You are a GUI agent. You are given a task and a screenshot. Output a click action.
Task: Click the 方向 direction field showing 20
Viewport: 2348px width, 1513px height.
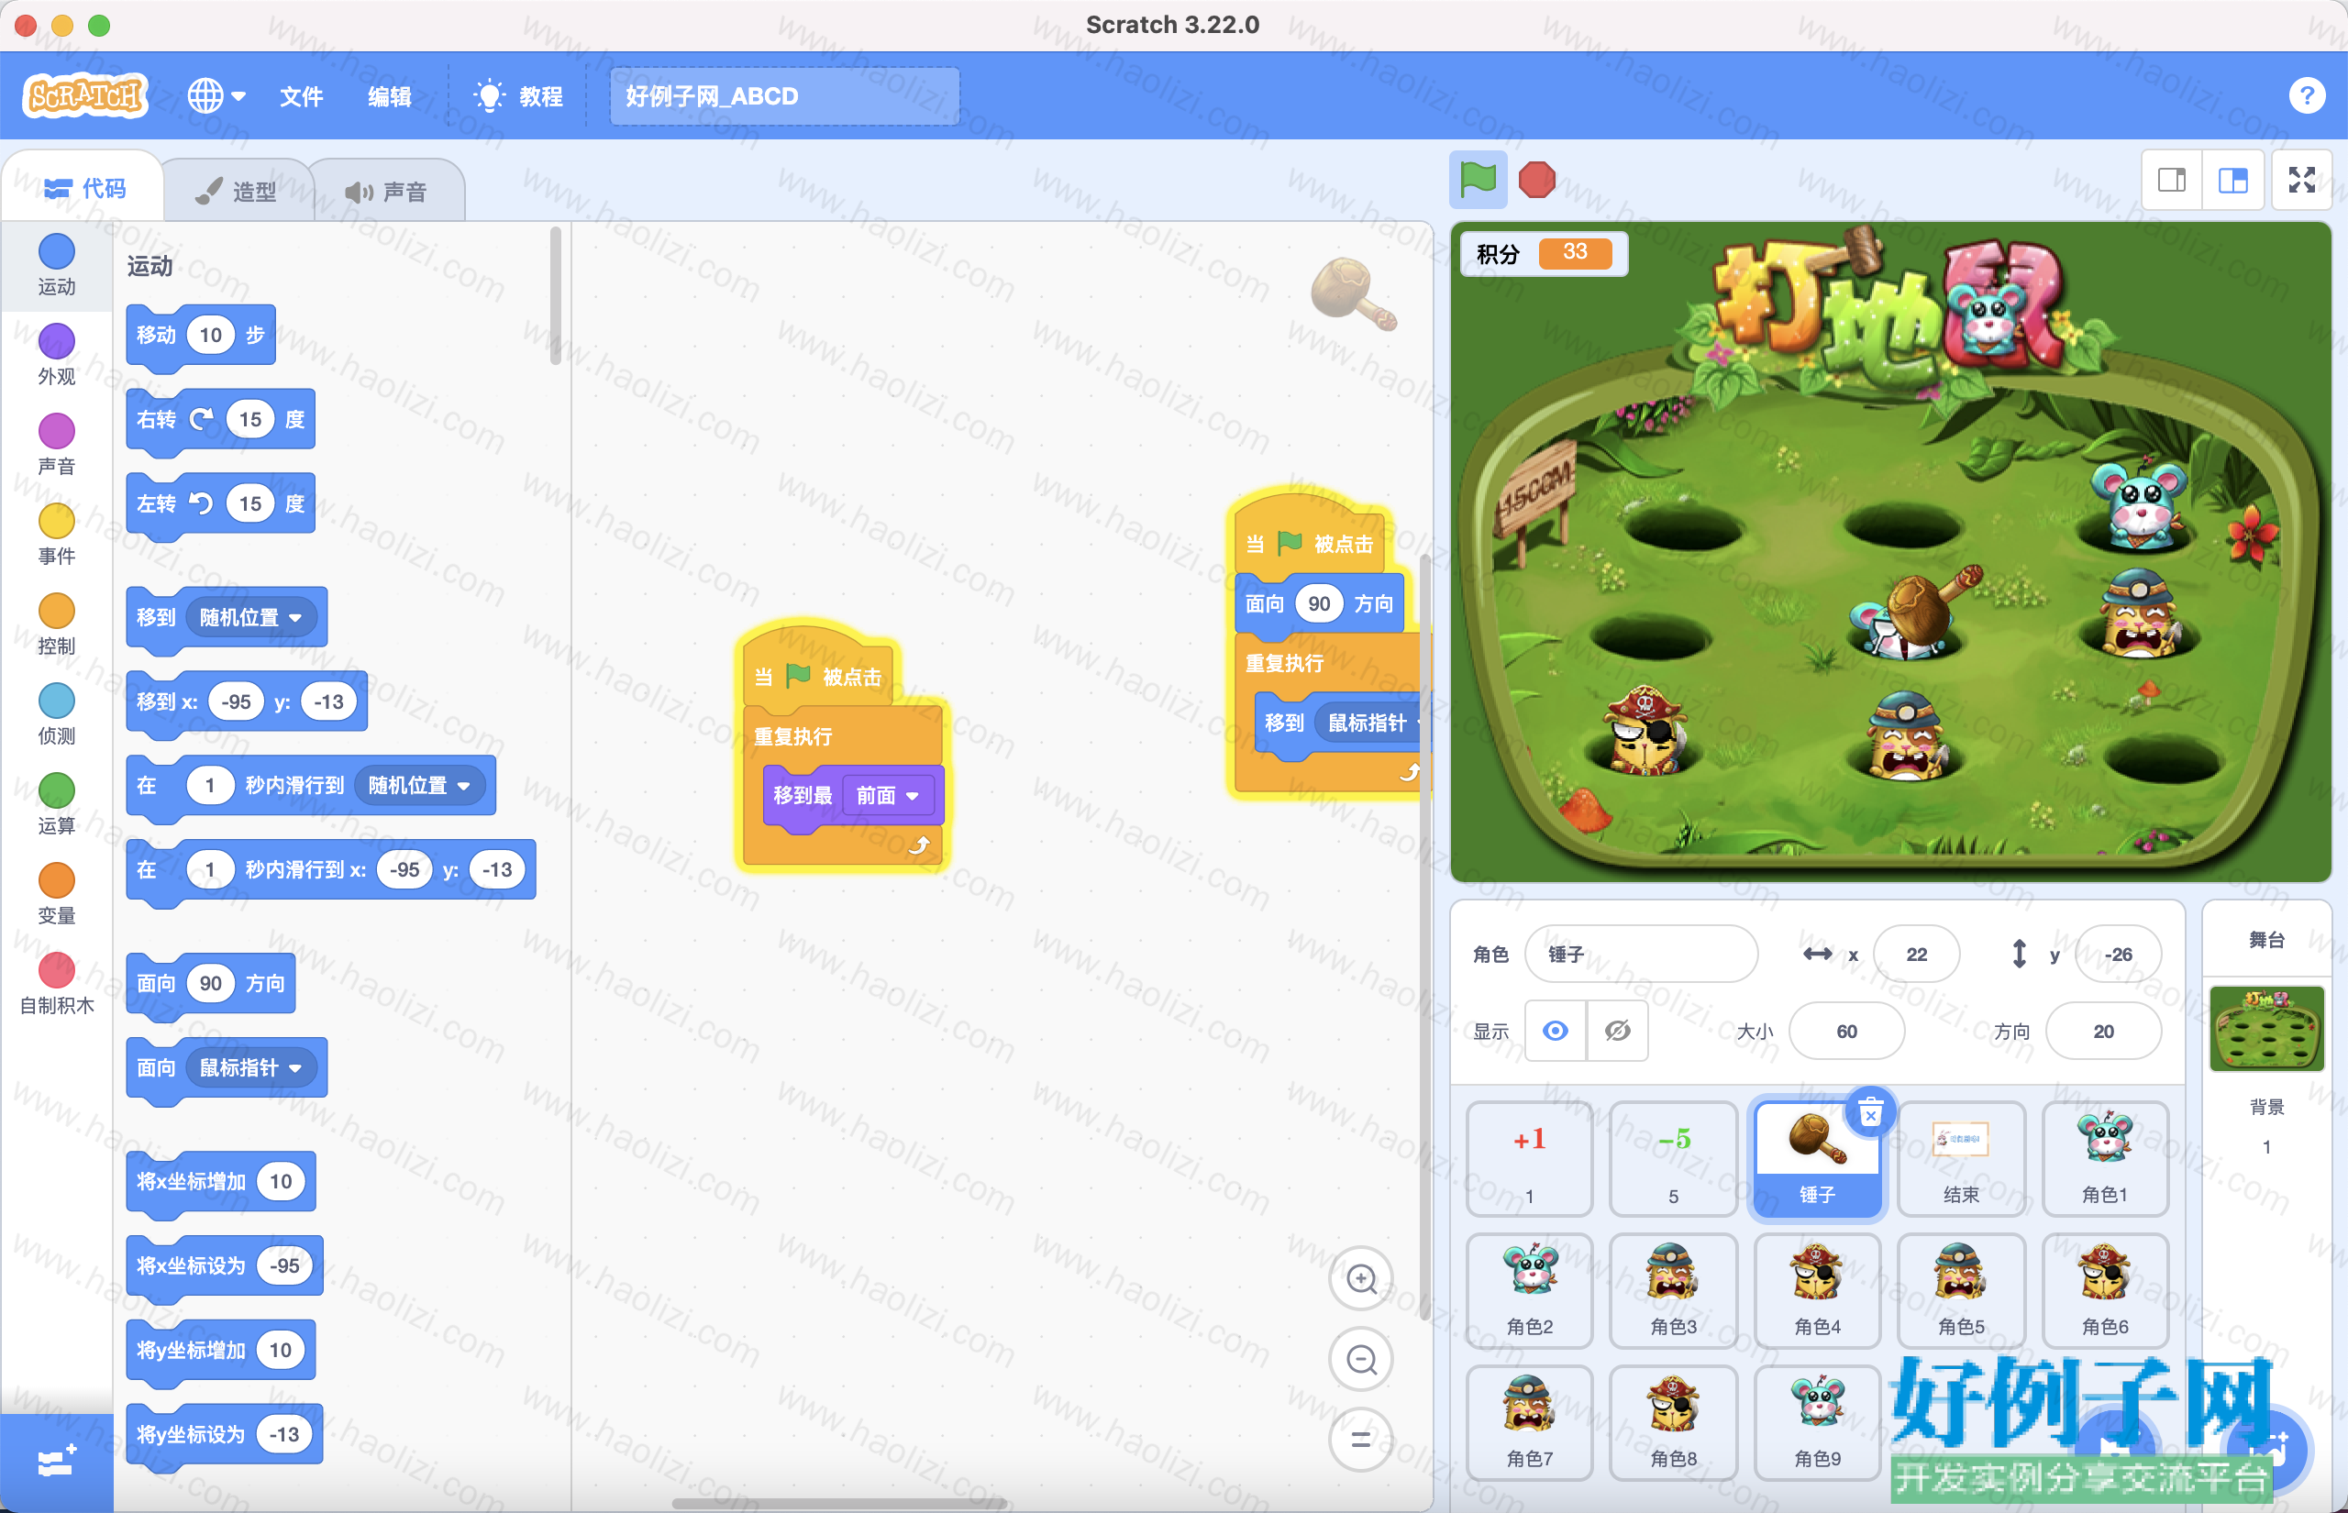[2102, 1031]
